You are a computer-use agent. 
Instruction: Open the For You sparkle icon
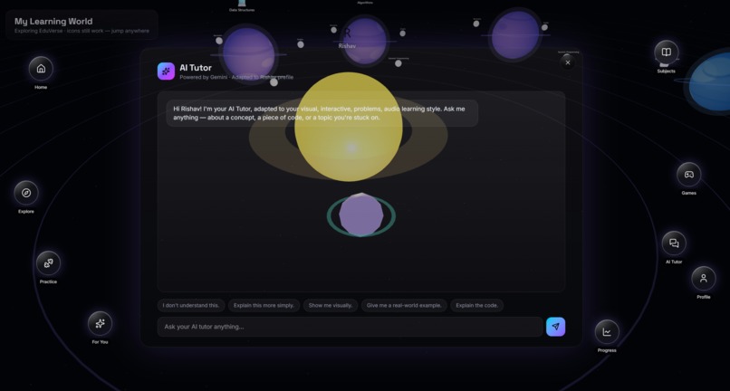[101, 323]
